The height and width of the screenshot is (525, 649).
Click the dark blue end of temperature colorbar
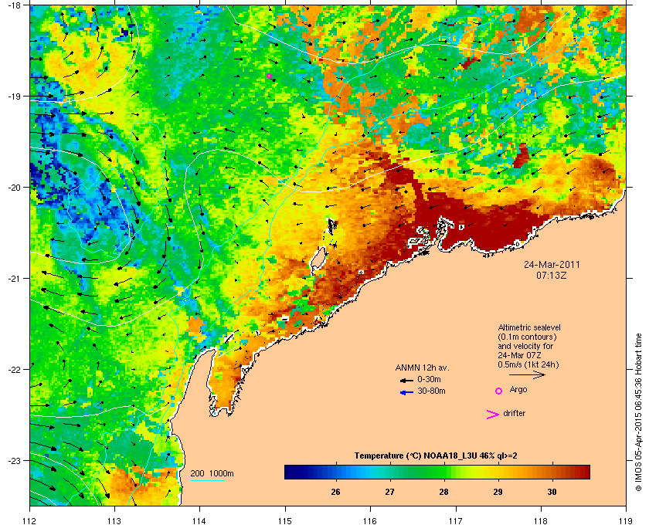(x=291, y=472)
